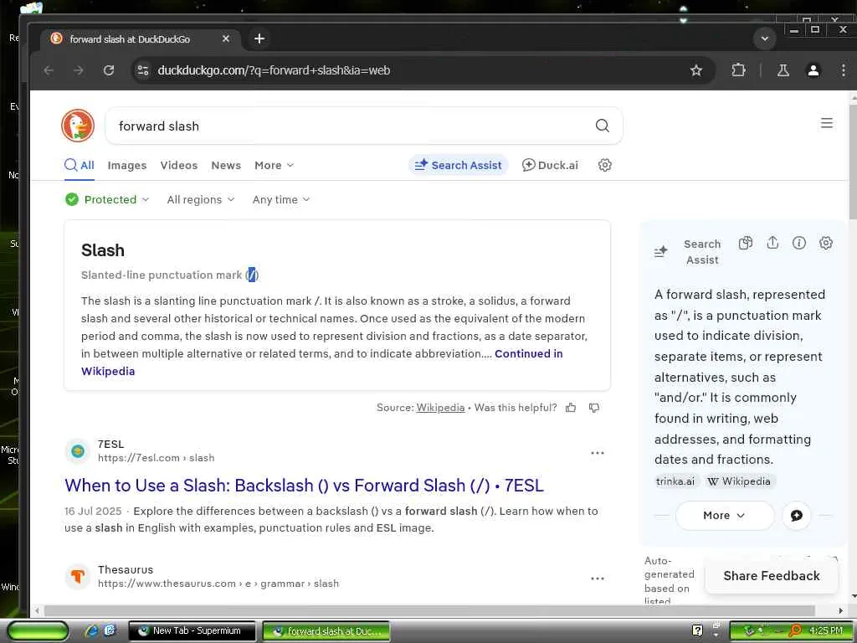Click the thesaurus.com grammar slash URL
857x643 pixels.
tap(218, 584)
